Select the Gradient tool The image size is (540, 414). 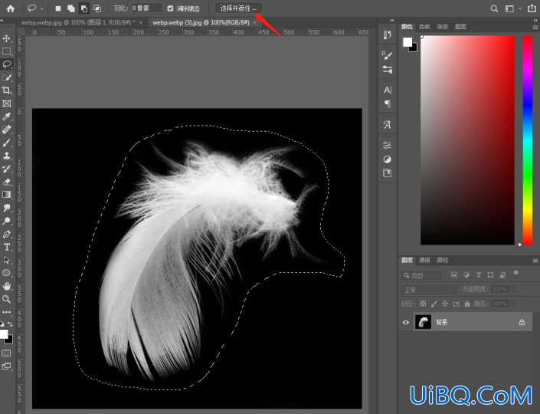click(7, 195)
